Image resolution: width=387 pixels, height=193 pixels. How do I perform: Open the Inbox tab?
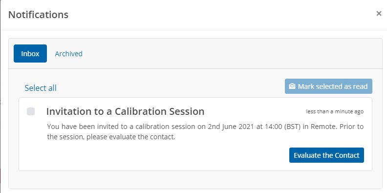coord(30,54)
